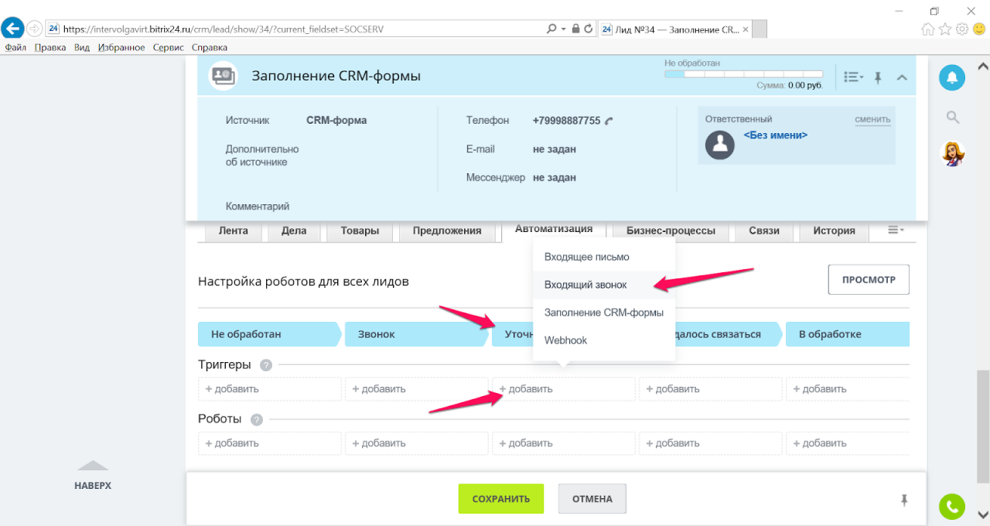Image resolution: width=990 pixels, height=526 pixels.
Task: Click the green phone call button
Action: [x=952, y=507]
